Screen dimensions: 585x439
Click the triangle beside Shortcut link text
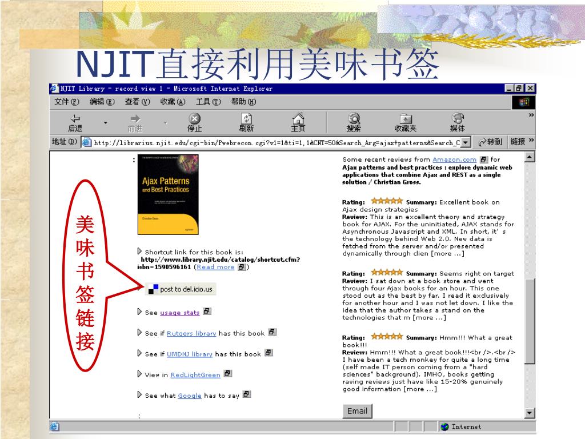point(139,251)
